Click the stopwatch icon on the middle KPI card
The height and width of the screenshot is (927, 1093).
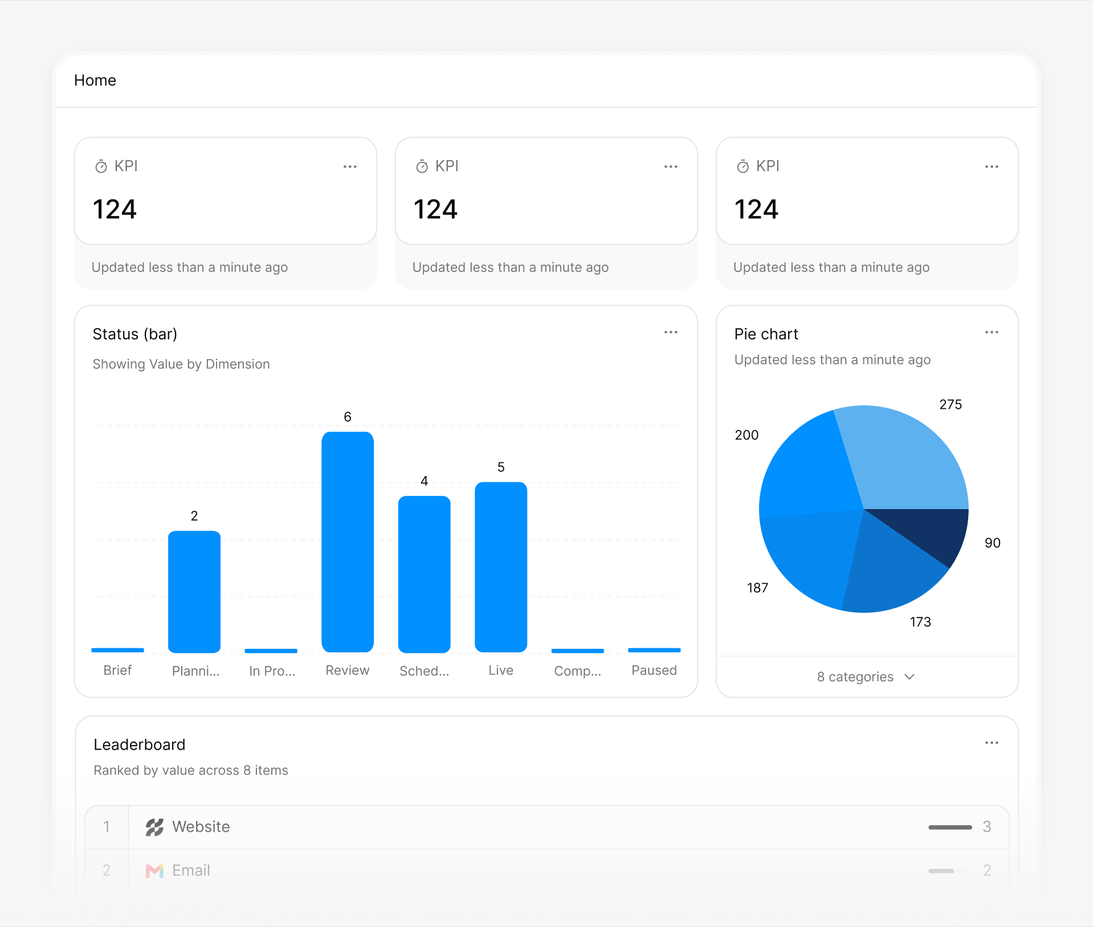[422, 166]
